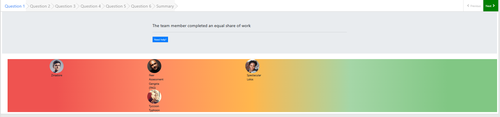Select the Question 5 tab
Viewport: 500px width, 117px height.
116,6
